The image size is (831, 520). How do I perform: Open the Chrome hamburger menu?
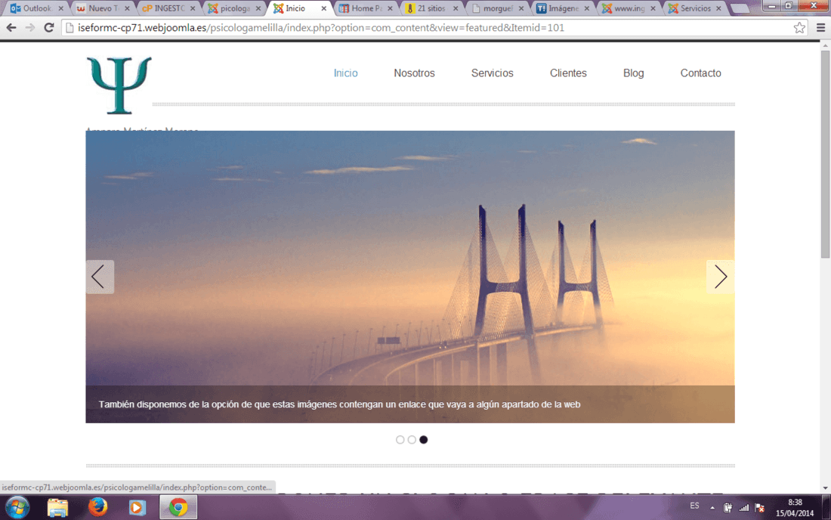pos(820,27)
